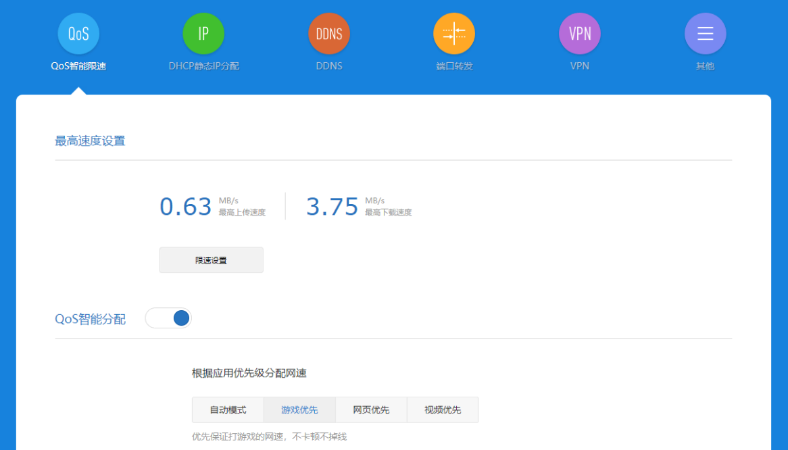Click the purple VPN icon
The image size is (788, 450).
579,32
